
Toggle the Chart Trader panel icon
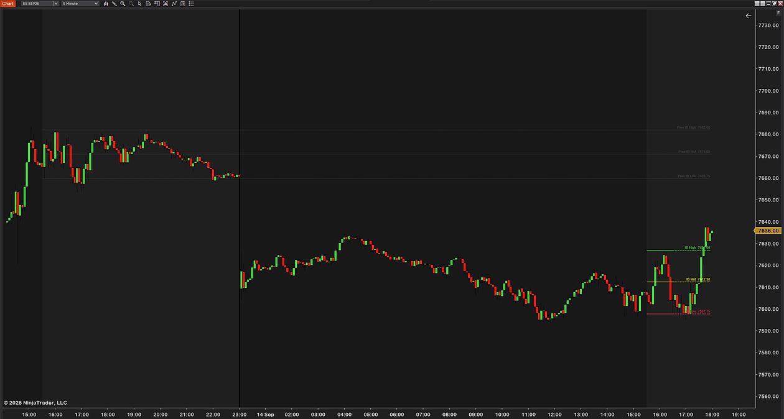click(x=157, y=4)
